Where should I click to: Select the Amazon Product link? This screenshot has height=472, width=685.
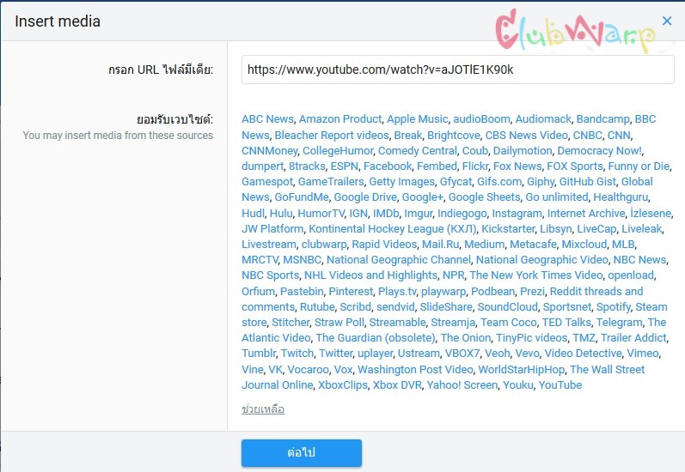(340, 119)
